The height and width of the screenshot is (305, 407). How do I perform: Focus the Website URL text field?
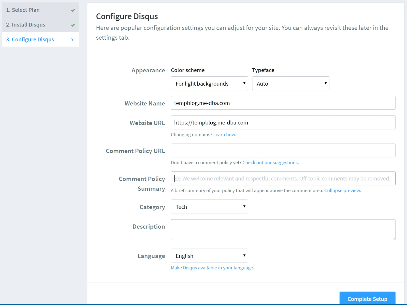click(283, 123)
